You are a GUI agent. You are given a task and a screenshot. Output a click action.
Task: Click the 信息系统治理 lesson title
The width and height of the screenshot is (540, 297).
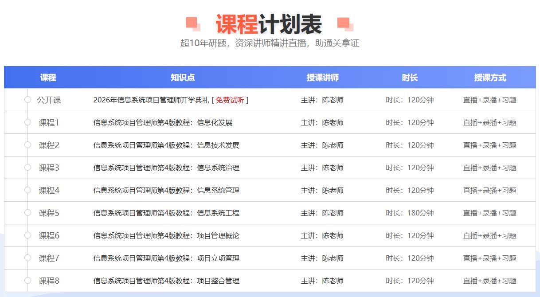(x=166, y=168)
